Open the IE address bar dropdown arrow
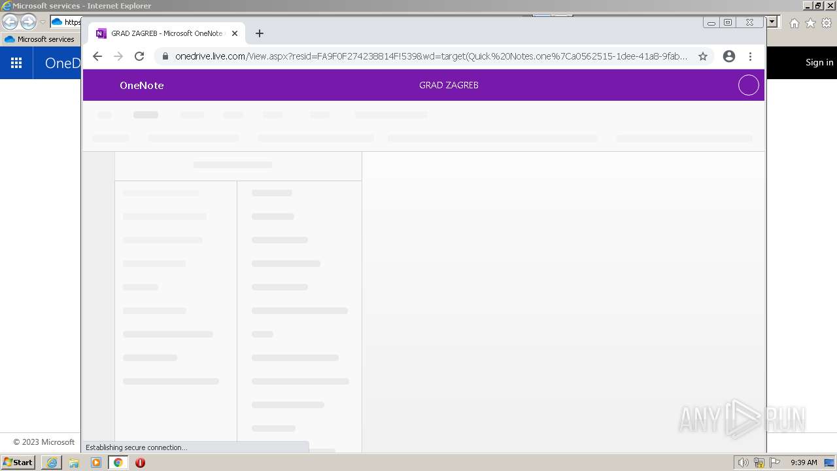 772,22
